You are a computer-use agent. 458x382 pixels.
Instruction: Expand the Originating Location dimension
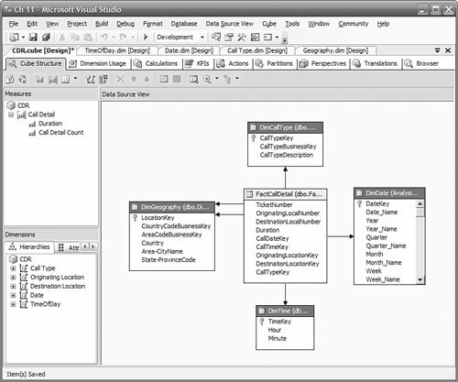point(13,278)
